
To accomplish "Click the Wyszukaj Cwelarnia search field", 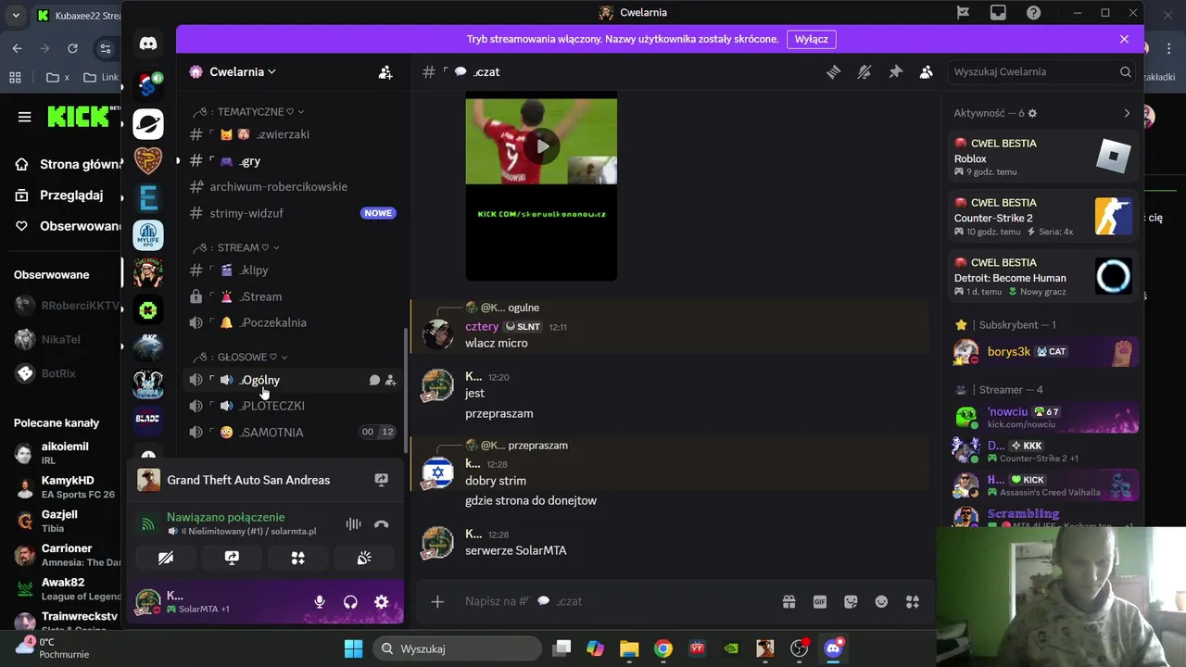I will click(x=1042, y=71).
